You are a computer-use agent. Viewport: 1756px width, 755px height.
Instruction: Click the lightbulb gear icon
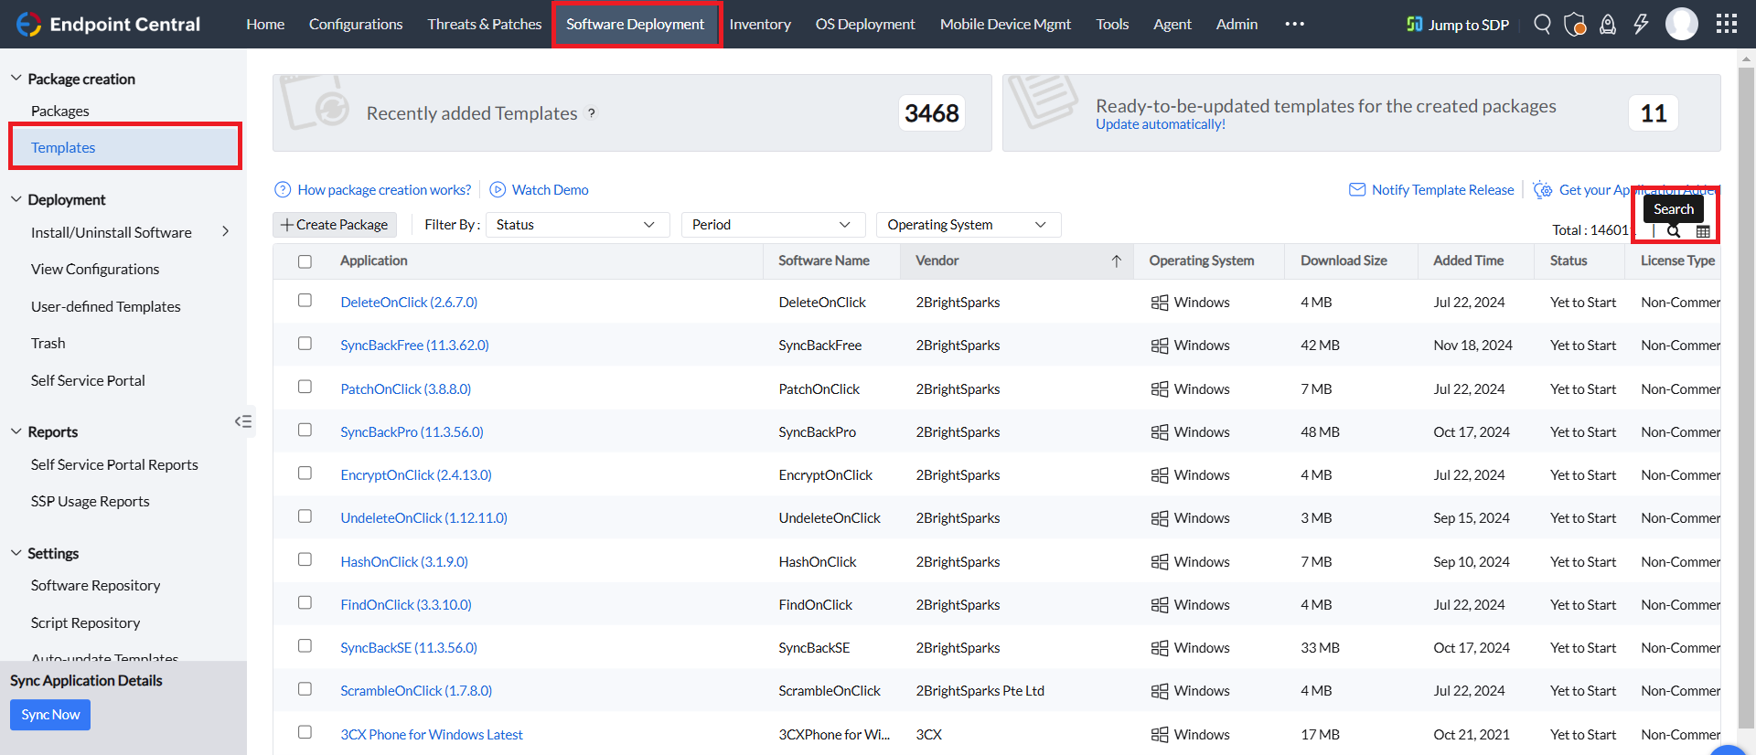(x=1543, y=190)
